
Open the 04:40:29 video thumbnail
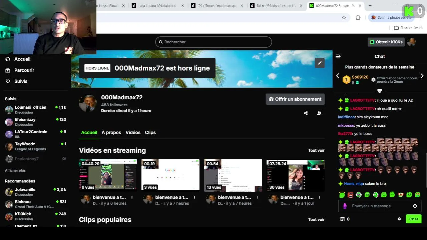coord(108,175)
